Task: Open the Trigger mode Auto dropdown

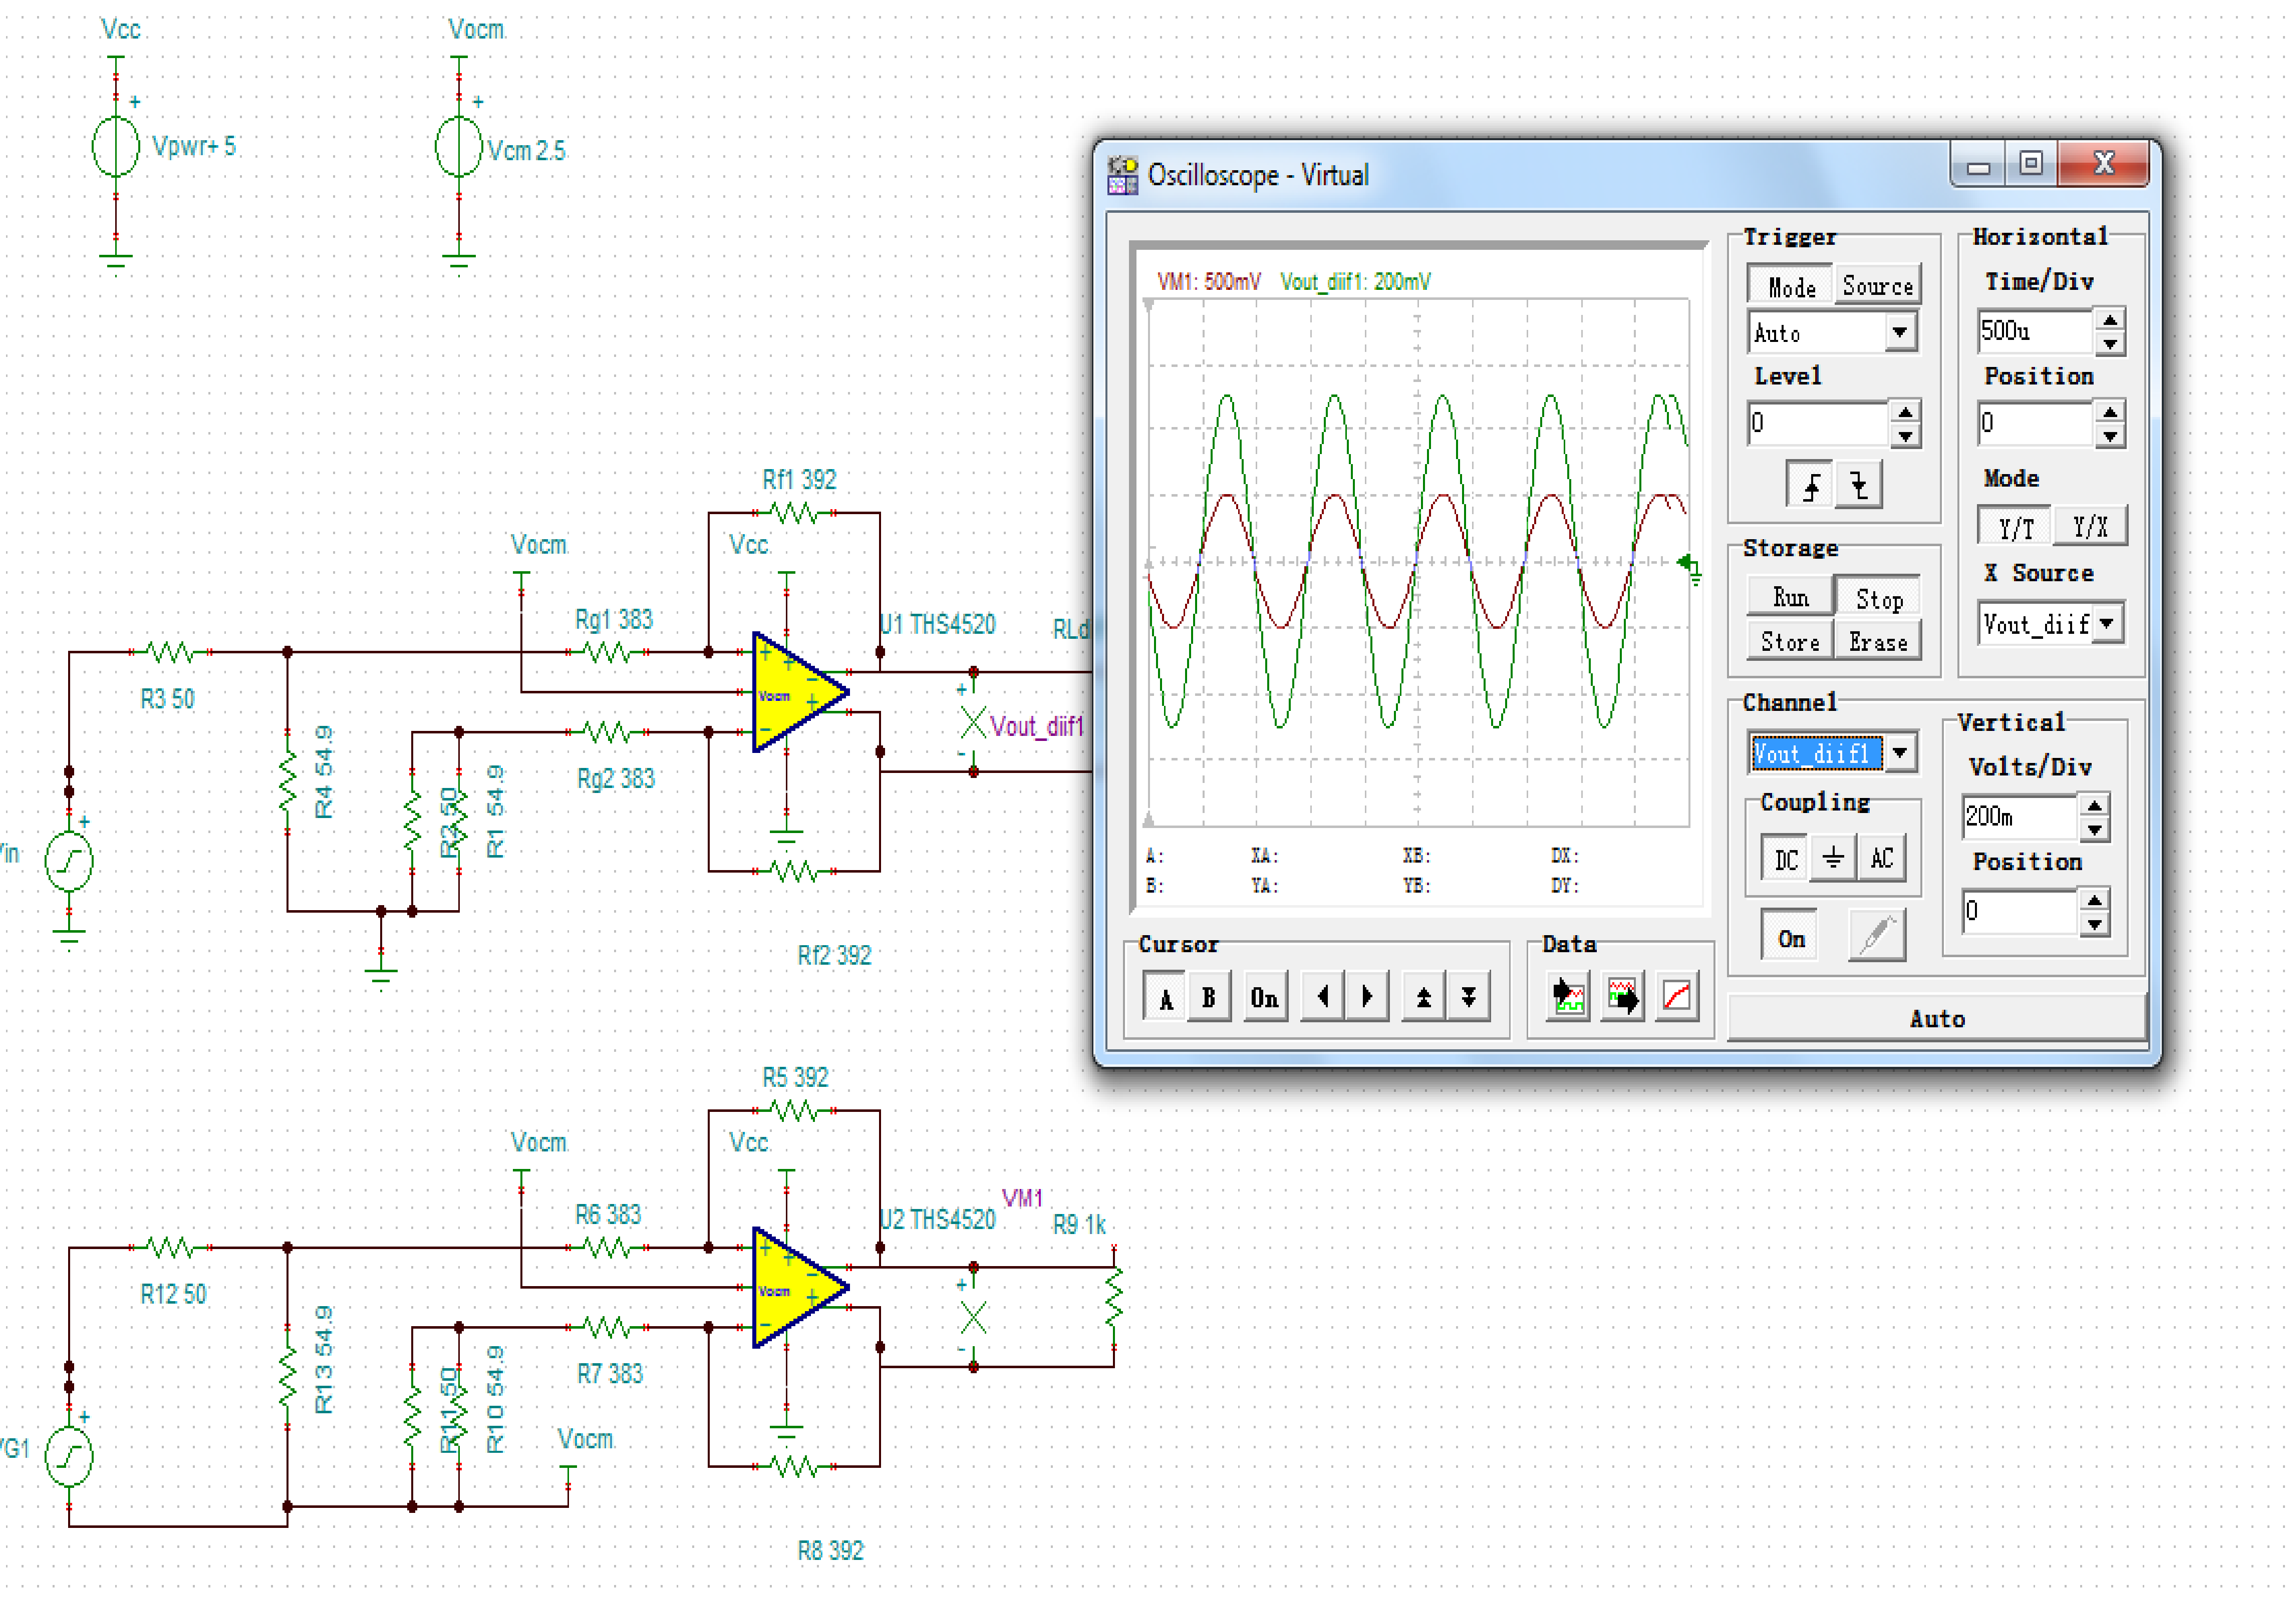Action: [x=1899, y=333]
